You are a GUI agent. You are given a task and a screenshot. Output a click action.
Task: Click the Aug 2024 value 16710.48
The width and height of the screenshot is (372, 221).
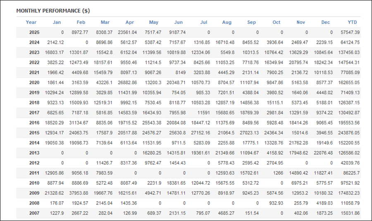pos(225,42)
